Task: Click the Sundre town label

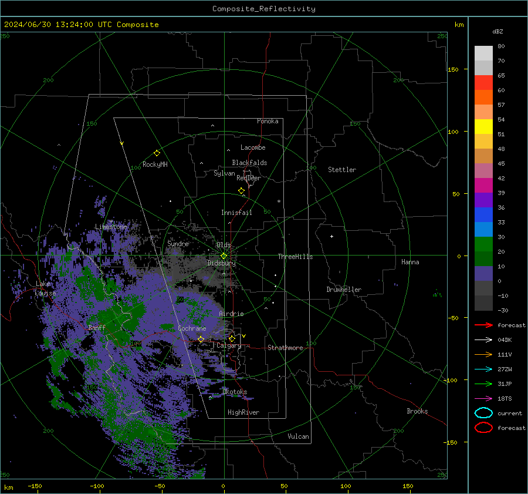Action: click(178, 244)
